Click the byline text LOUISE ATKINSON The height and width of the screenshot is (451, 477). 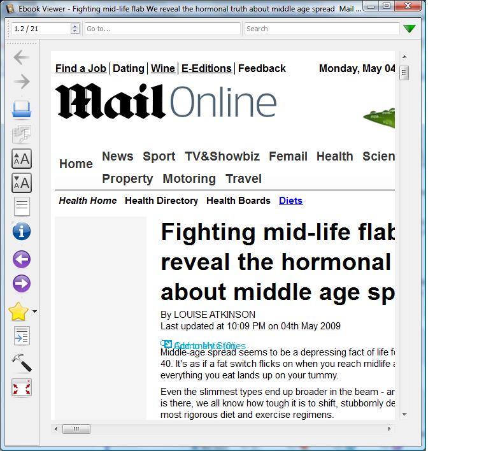[x=215, y=314]
